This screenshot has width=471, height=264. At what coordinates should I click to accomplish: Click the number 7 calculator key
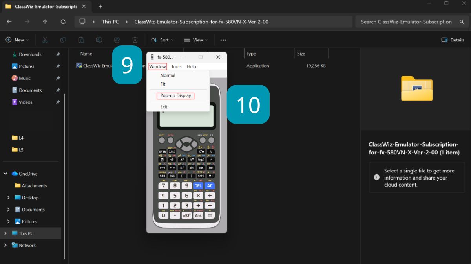(x=163, y=186)
